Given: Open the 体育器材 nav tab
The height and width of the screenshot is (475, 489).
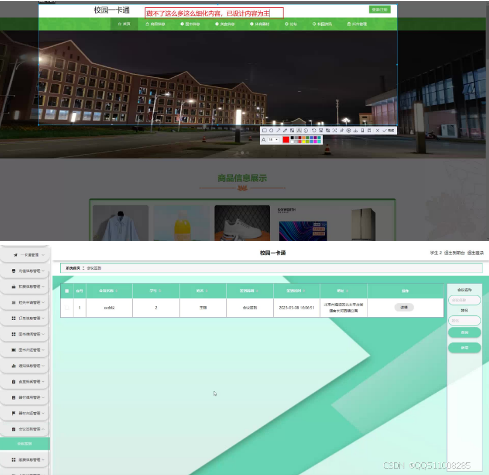Looking at the screenshot, I should point(259,24).
